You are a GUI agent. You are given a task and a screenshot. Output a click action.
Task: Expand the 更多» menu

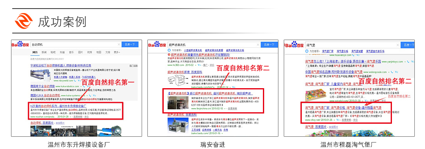pos(117,52)
